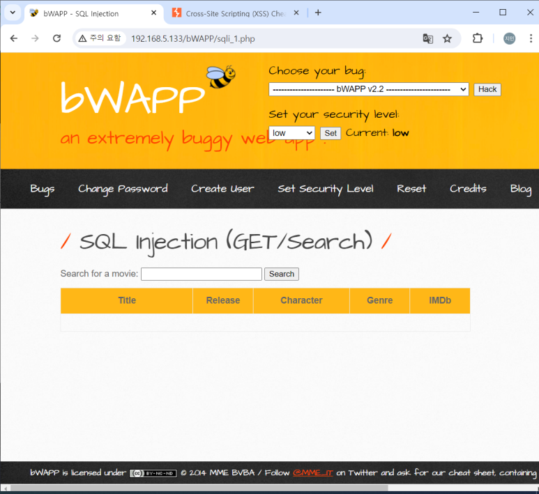The width and height of the screenshot is (539, 494).
Task: Open Set Security Level menu item
Action: pos(326,189)
